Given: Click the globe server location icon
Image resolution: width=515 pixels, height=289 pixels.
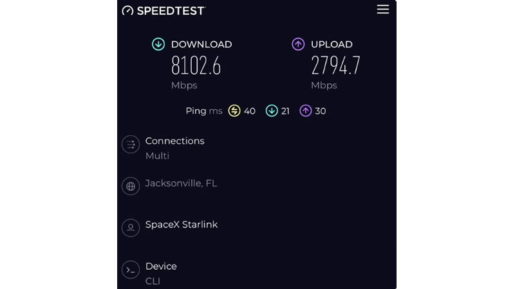Looking at the screenshot, I should pos(131,186).
